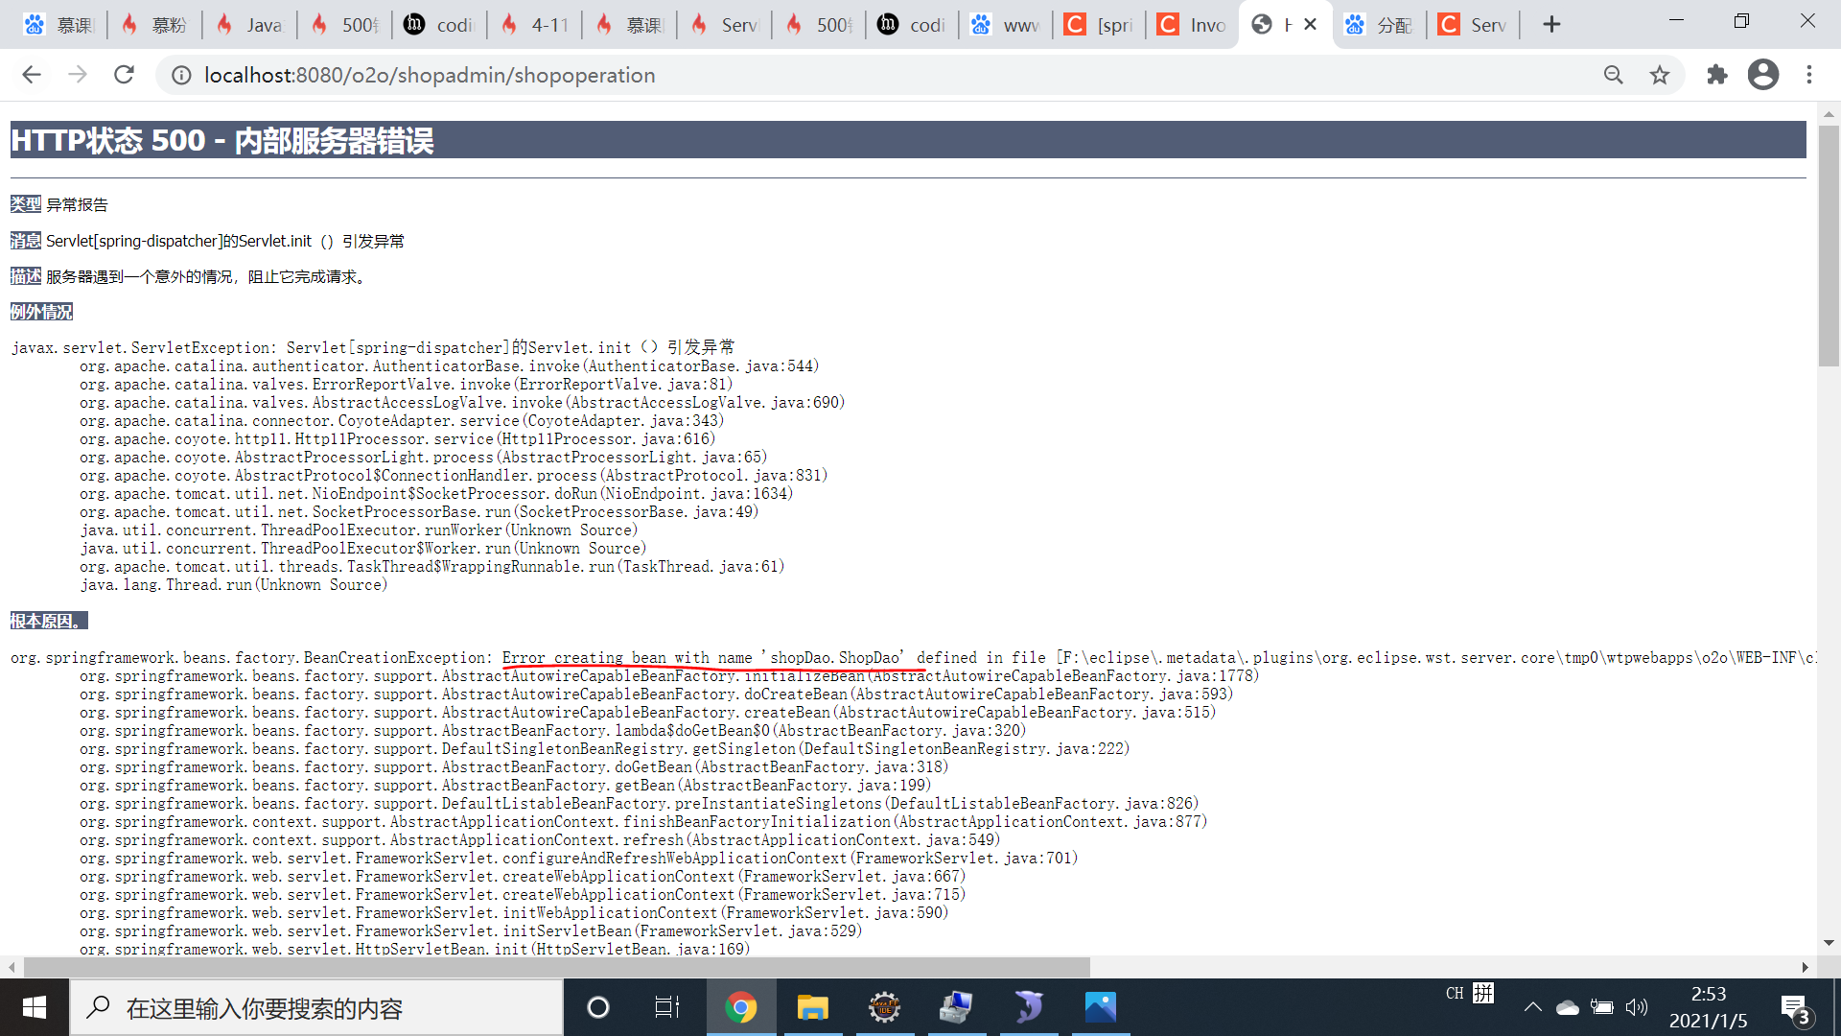Open Chrome three-dot menu

coord(1809,75)
